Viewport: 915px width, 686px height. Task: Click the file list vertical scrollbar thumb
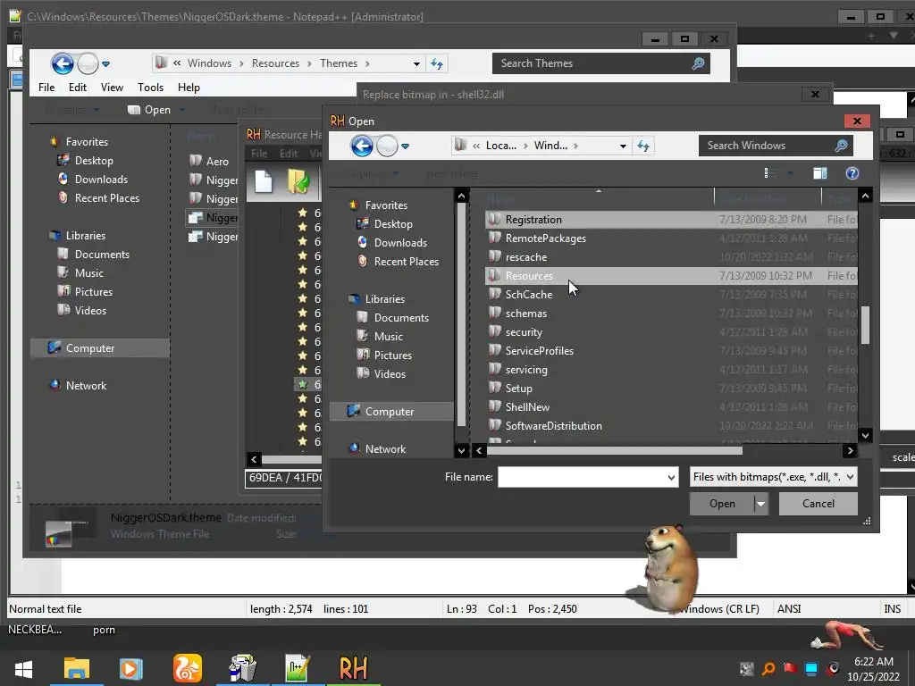(x=865, y=325)
